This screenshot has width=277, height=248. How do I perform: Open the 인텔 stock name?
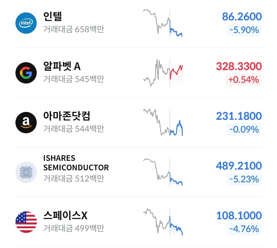pyautogui.click(x=52, y=16)
